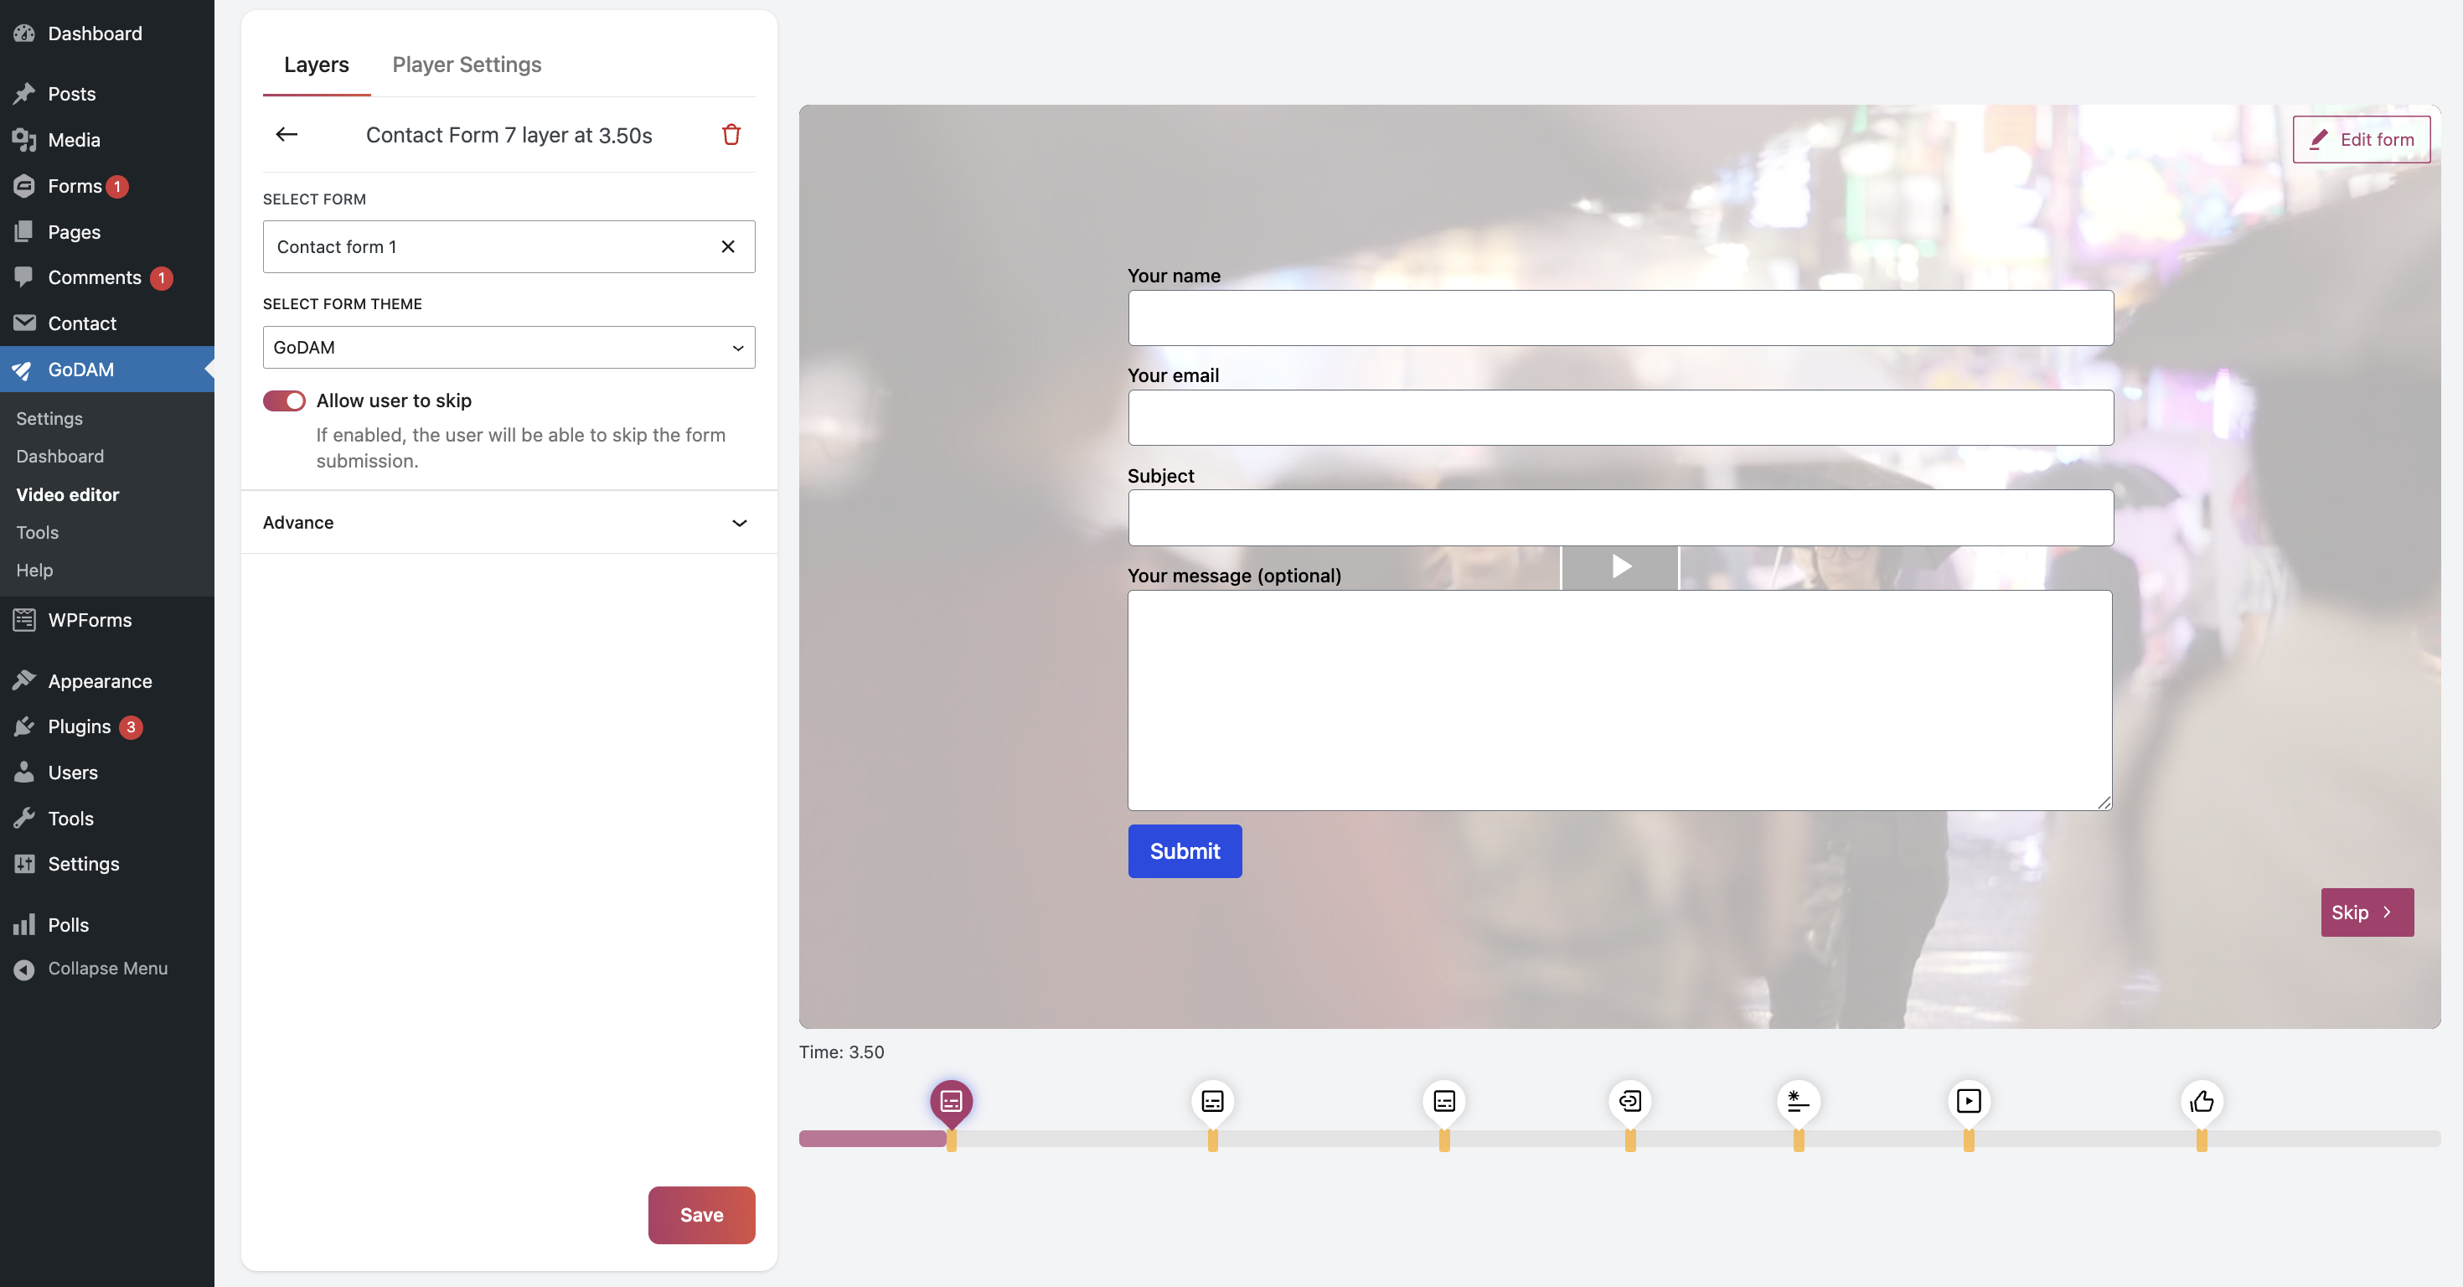The width and height of the screenshot is (2463, 1287).
Task: Select the third form layer marker on timeline
Action: coord(1443,1102)
